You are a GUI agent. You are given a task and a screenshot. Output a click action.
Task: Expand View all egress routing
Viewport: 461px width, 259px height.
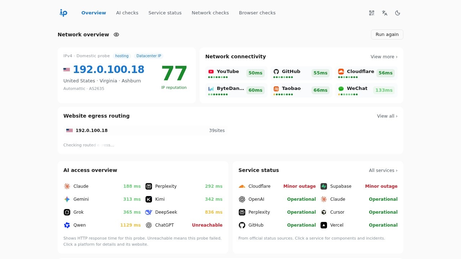[x=387, y=116]
